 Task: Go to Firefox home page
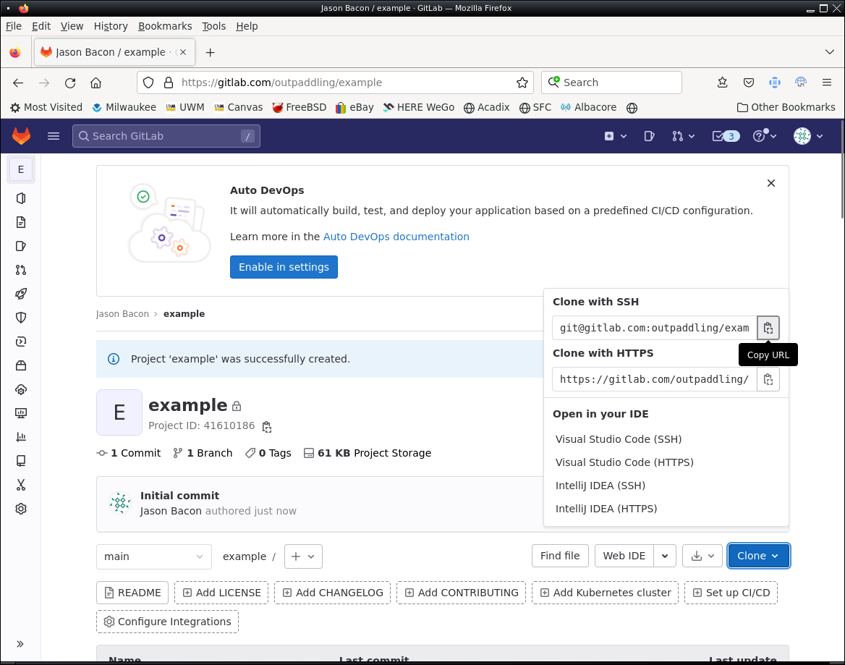click(96, 82)
